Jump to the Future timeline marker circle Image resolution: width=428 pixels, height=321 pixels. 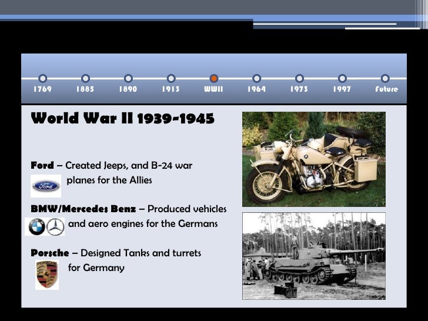[x=385, y=79]
